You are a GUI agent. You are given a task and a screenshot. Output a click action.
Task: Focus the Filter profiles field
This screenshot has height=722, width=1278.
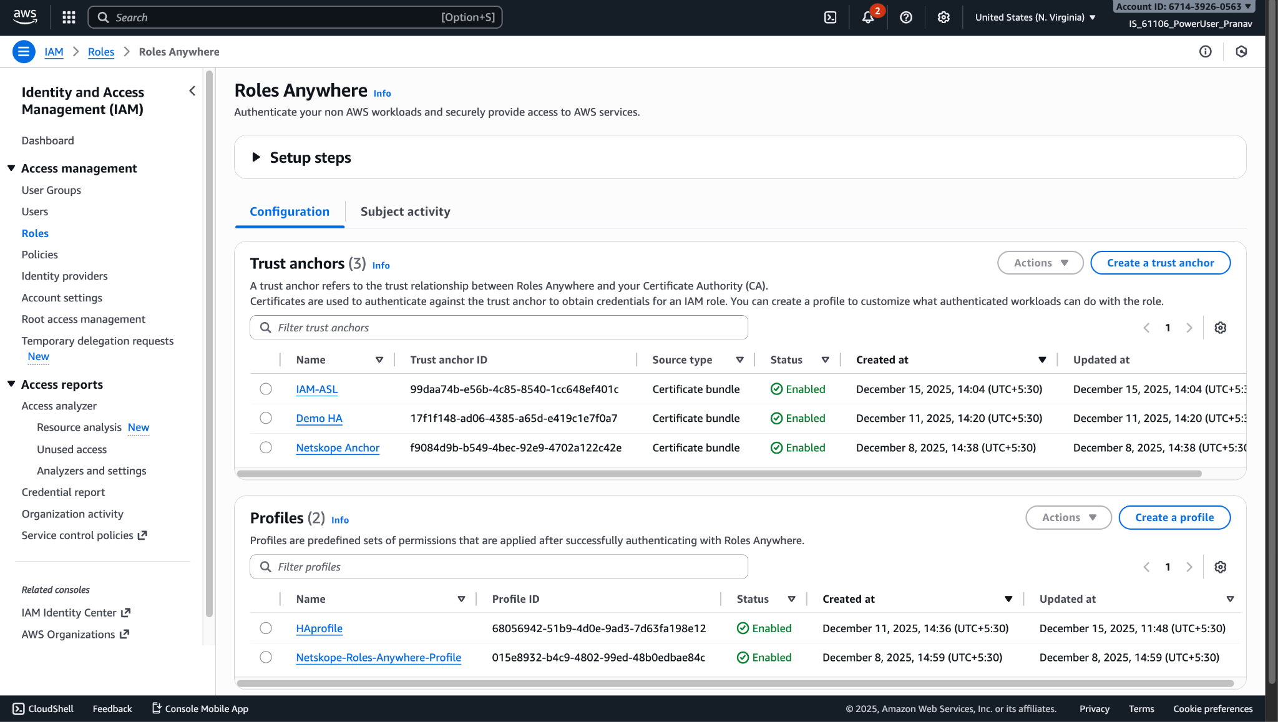click(499, 567)
